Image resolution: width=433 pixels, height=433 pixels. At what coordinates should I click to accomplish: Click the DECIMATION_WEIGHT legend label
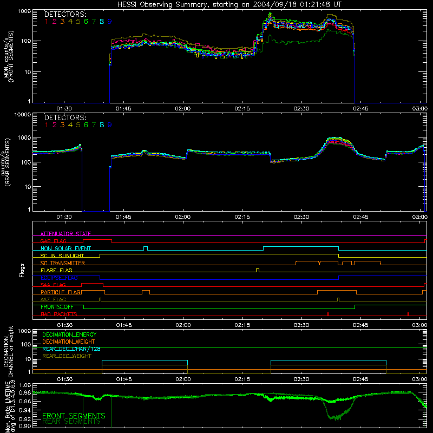click(69, 342)
